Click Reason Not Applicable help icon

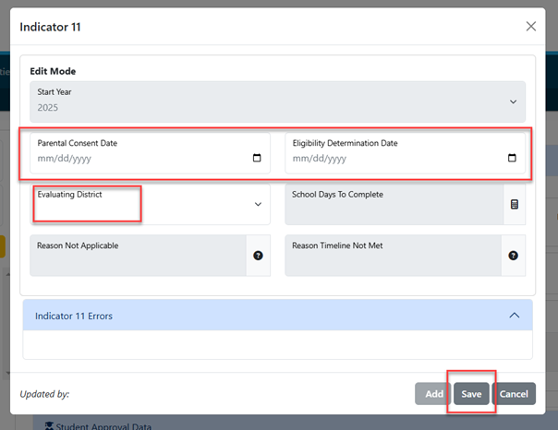(258, 256)
